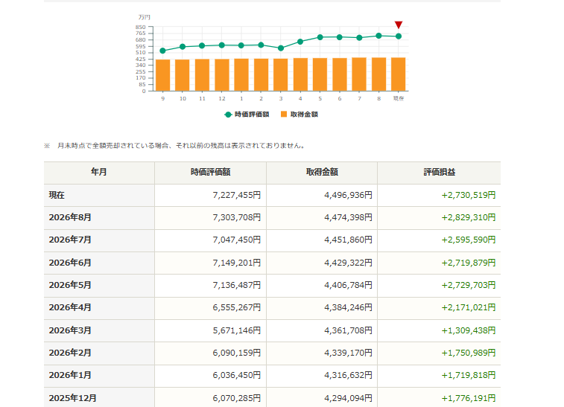
Task: Click the green data point for month 9
Action: [162, 51]
